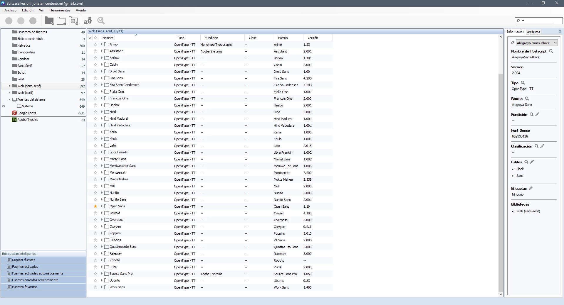Mark Lato as favorite with star
Image resolution: width=564 pixels, height=305 pixels.
tap(95, 145)
